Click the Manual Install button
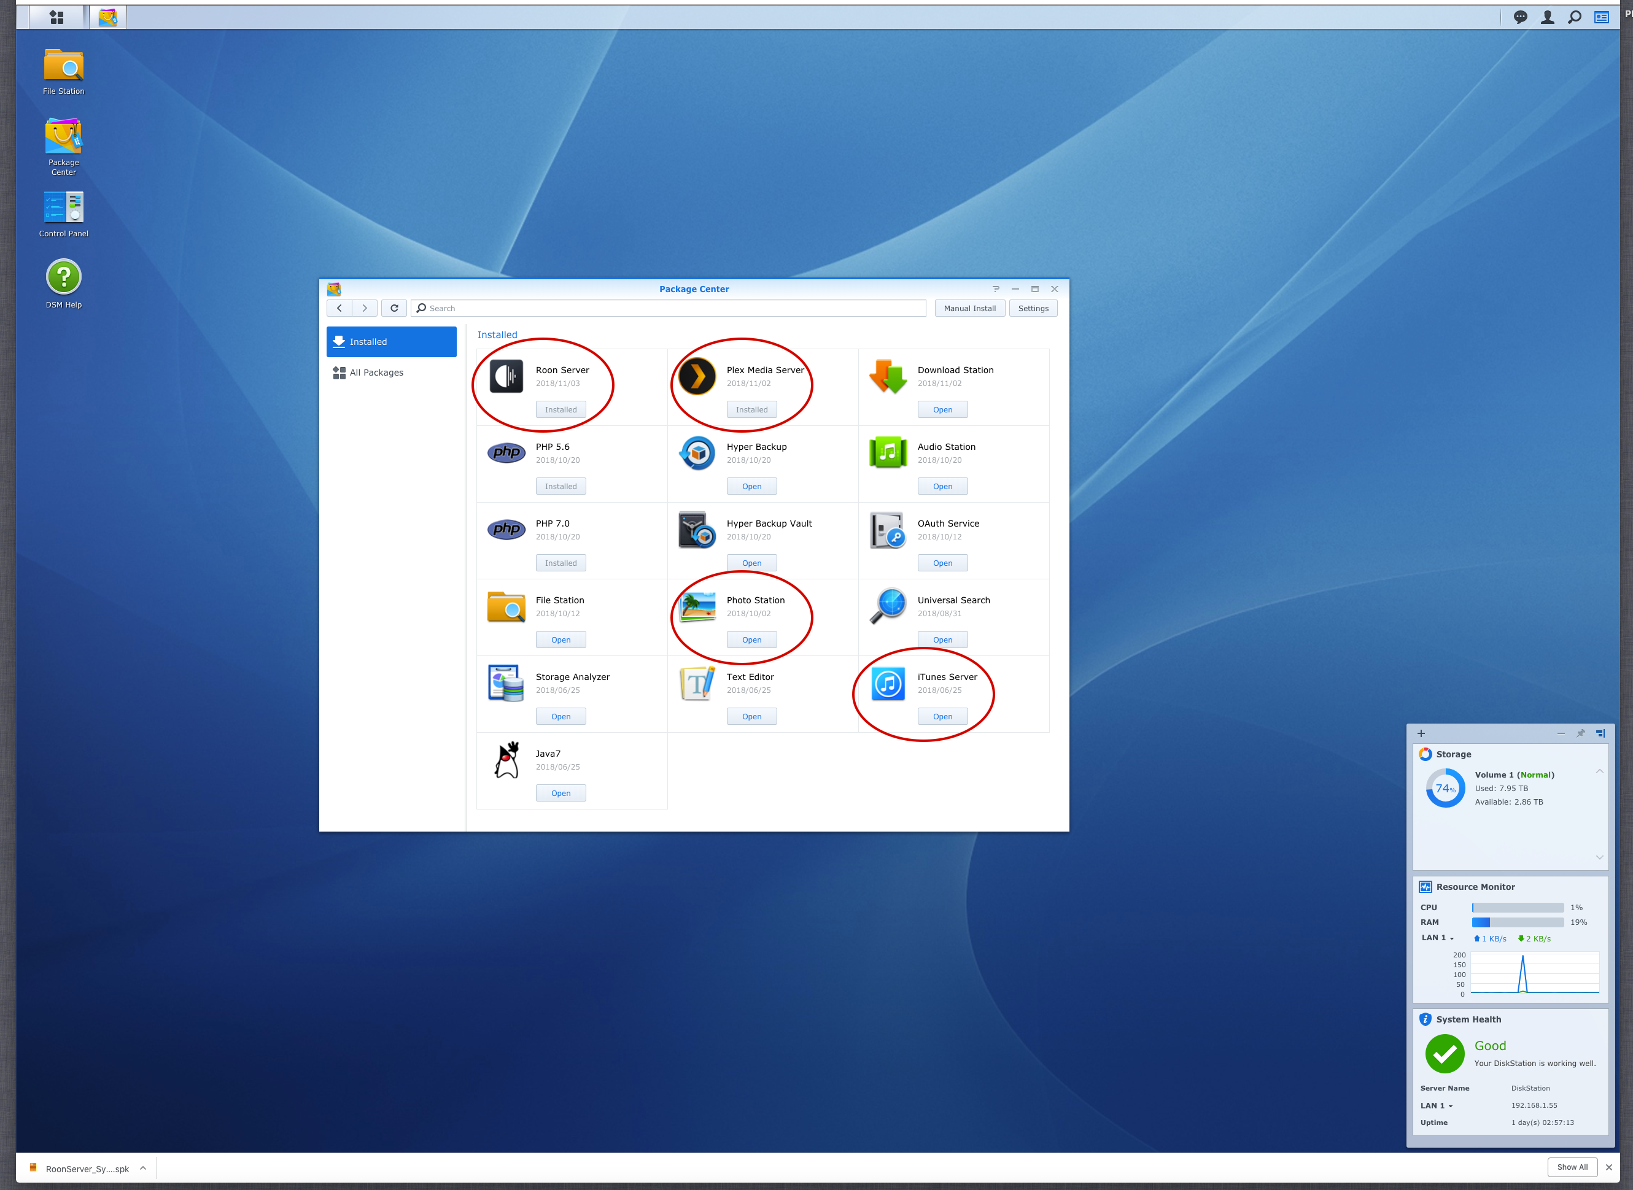1633x1190 pixels. (x=969, y=308)
